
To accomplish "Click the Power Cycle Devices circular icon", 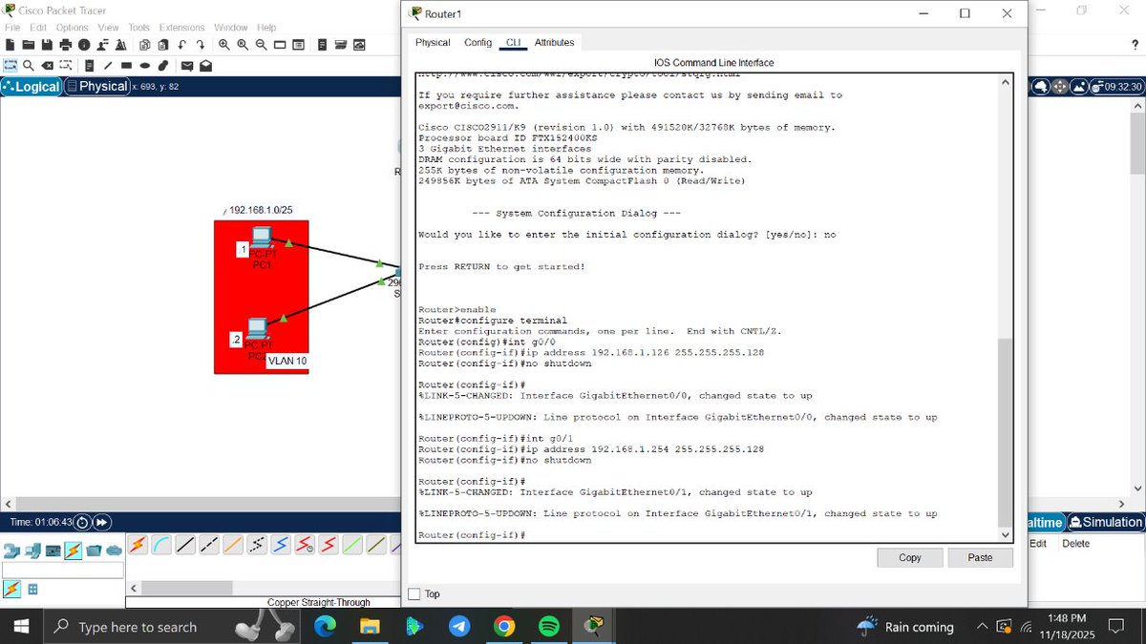I will tap(82, 522).
